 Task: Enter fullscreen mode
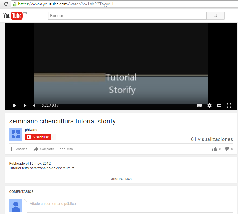point(229,106)
